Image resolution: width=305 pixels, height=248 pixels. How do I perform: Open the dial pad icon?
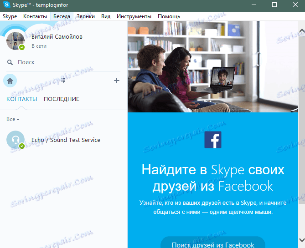point(63,81)
